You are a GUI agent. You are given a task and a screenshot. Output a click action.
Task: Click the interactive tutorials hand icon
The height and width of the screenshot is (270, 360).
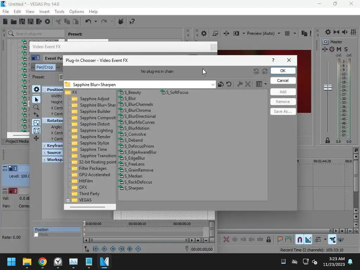tap(121, 21)
